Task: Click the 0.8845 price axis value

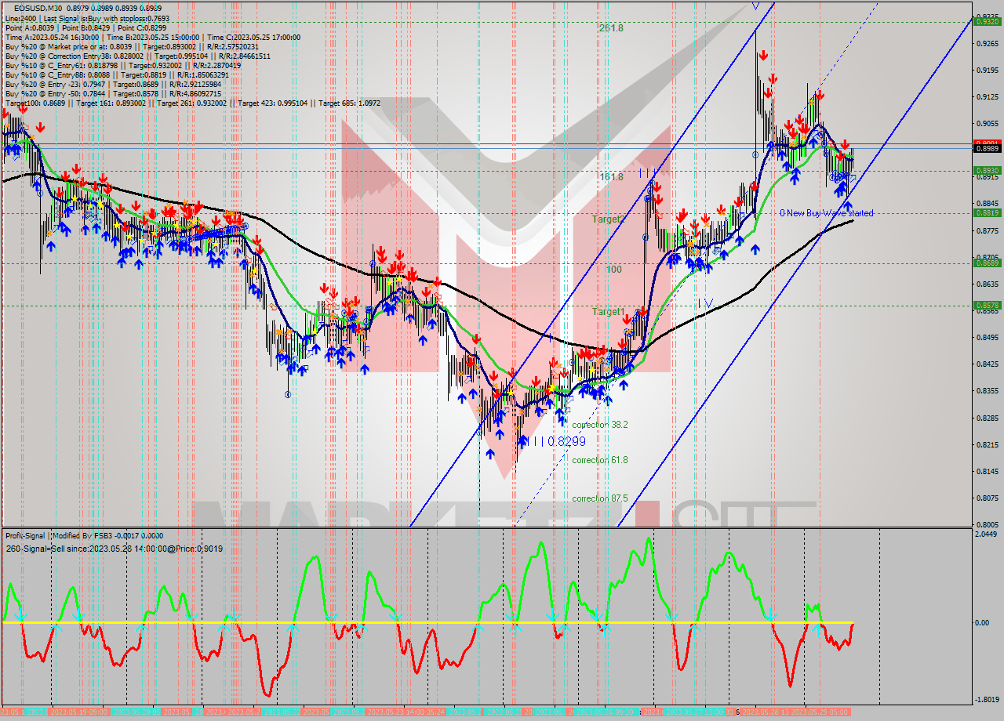Action: [x=987, y=204]
